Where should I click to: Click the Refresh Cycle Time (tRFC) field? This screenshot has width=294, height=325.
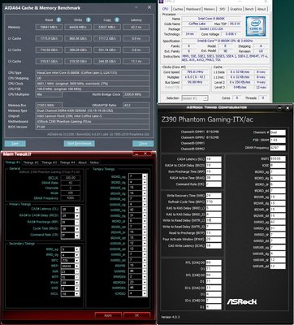point(214,201)
